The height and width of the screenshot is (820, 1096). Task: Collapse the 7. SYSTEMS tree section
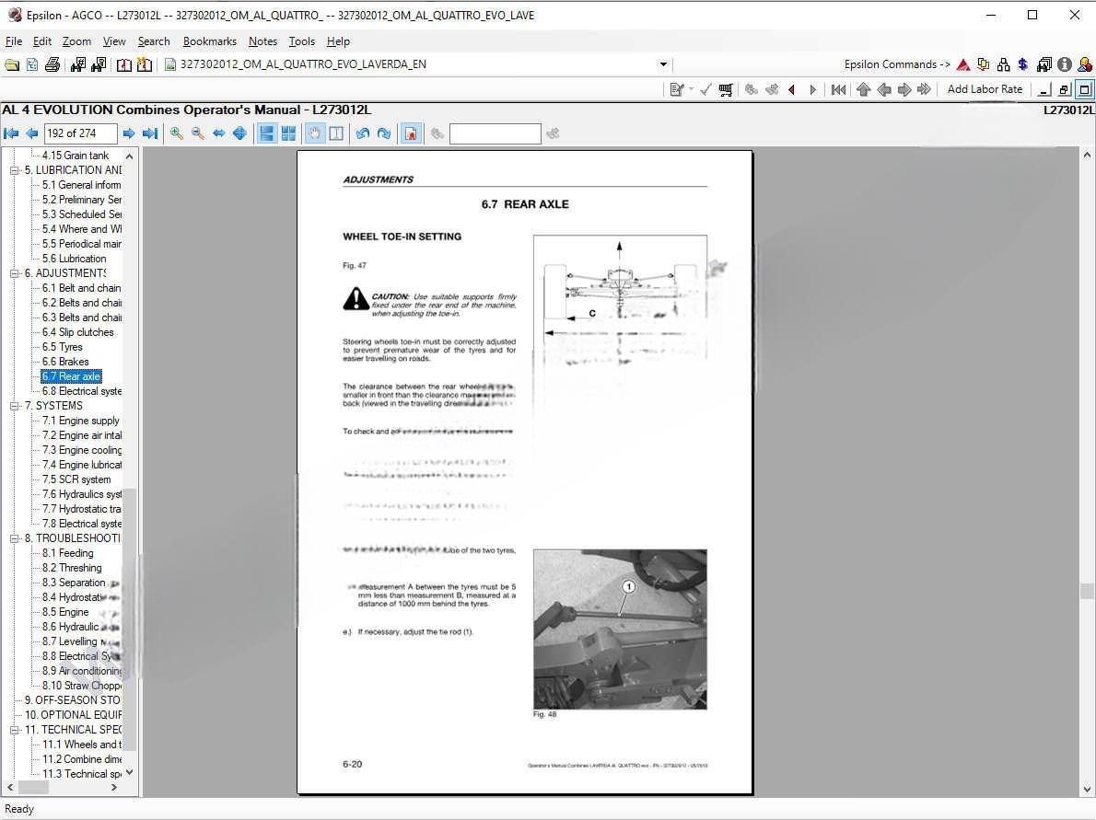(15, 406)
